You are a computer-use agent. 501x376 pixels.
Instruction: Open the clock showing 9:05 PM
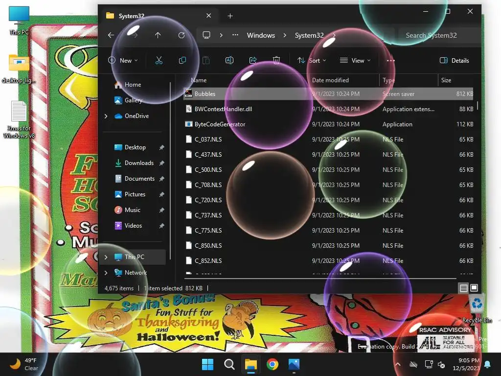tap(466, 364)
